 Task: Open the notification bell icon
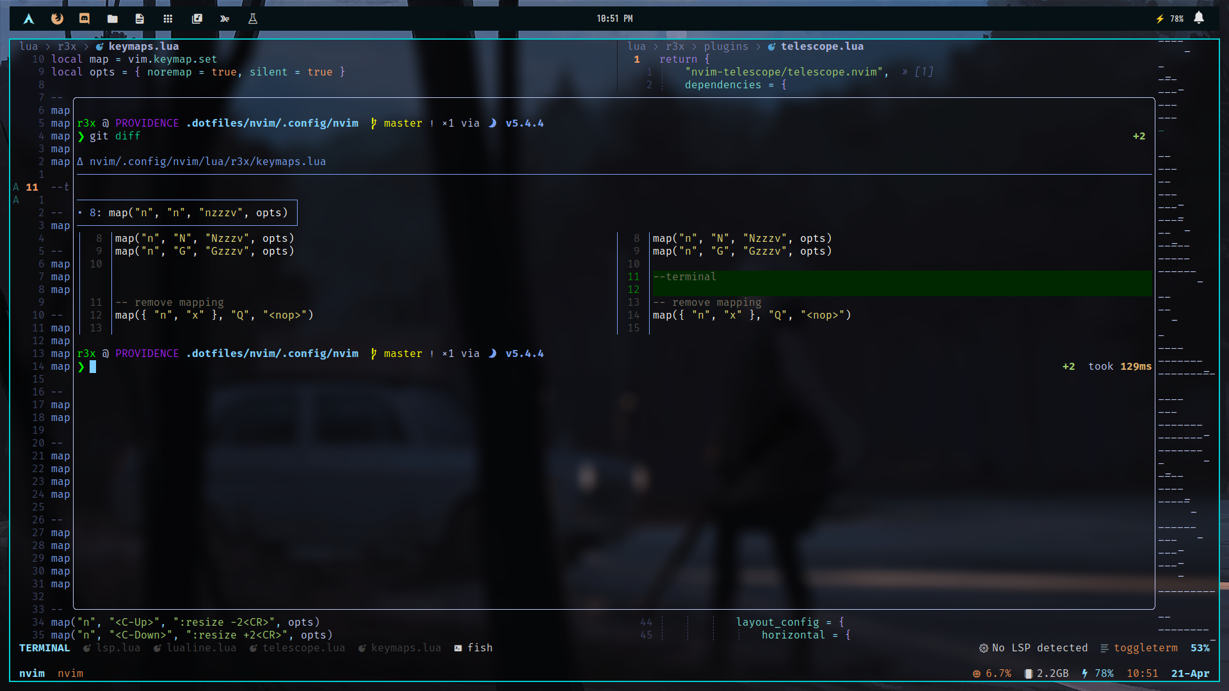click(x=1199, y=18)
